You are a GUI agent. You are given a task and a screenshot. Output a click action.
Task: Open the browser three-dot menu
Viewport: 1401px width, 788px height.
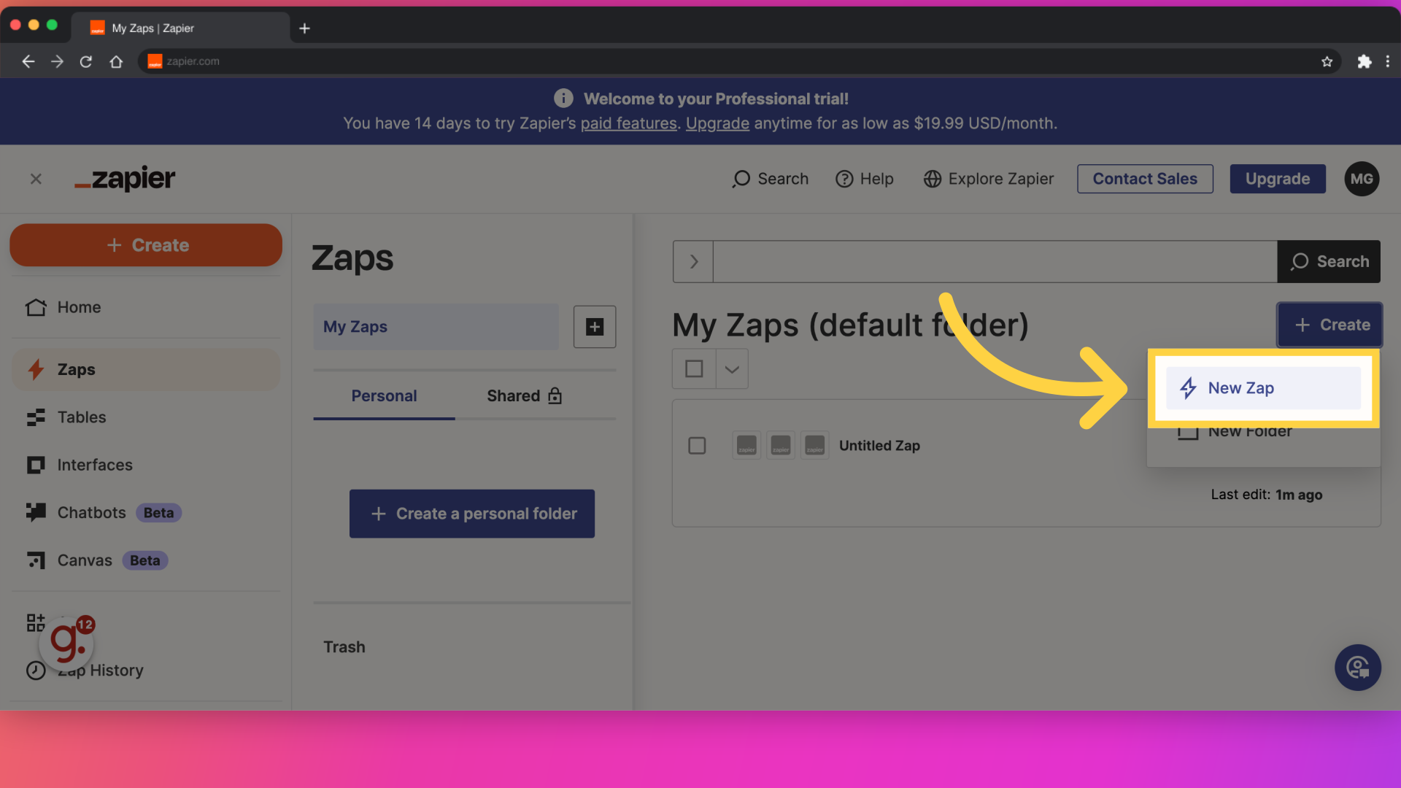(1388, 61)
